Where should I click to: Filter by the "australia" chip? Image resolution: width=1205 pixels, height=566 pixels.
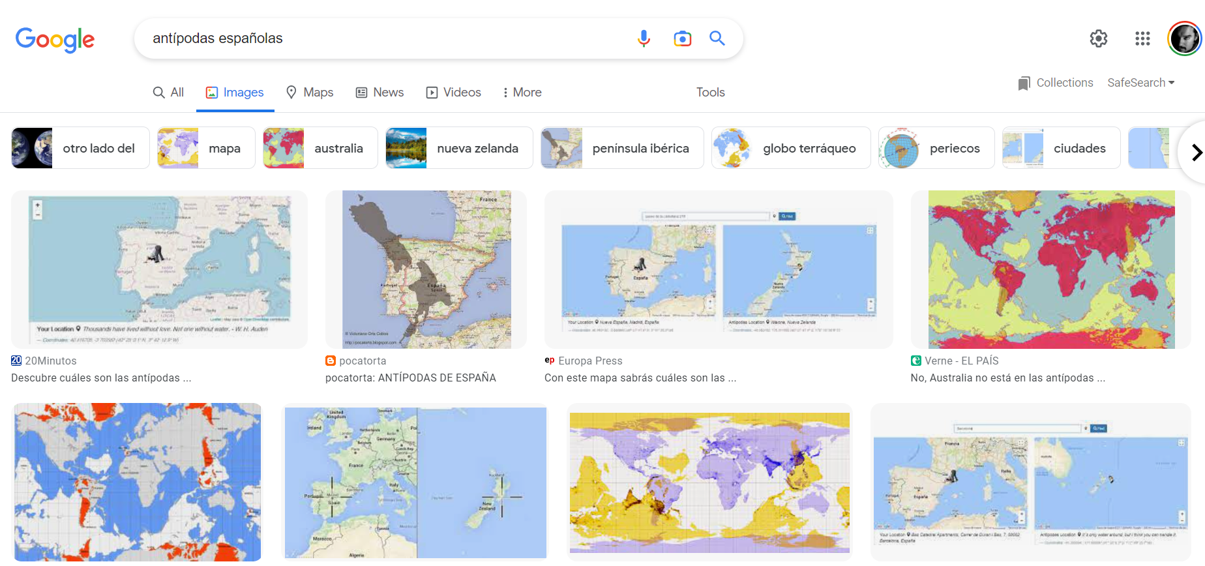(320, 148)
